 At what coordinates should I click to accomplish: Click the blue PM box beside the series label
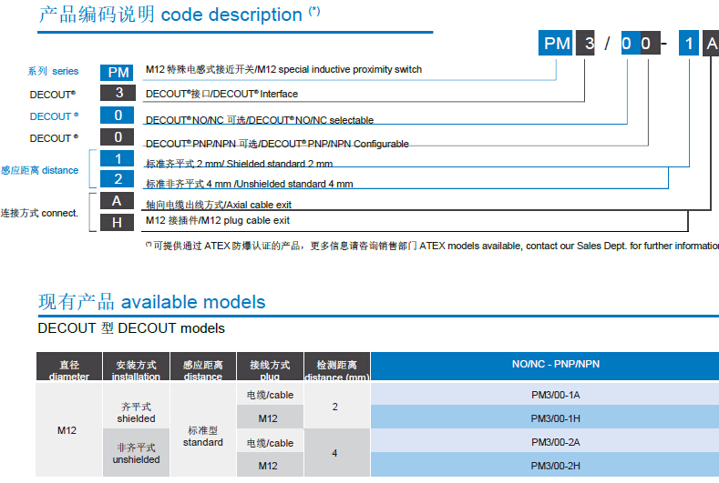(x=118, y=71)
